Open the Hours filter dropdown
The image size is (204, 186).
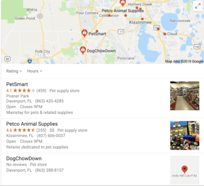click(x=35, y=71)
